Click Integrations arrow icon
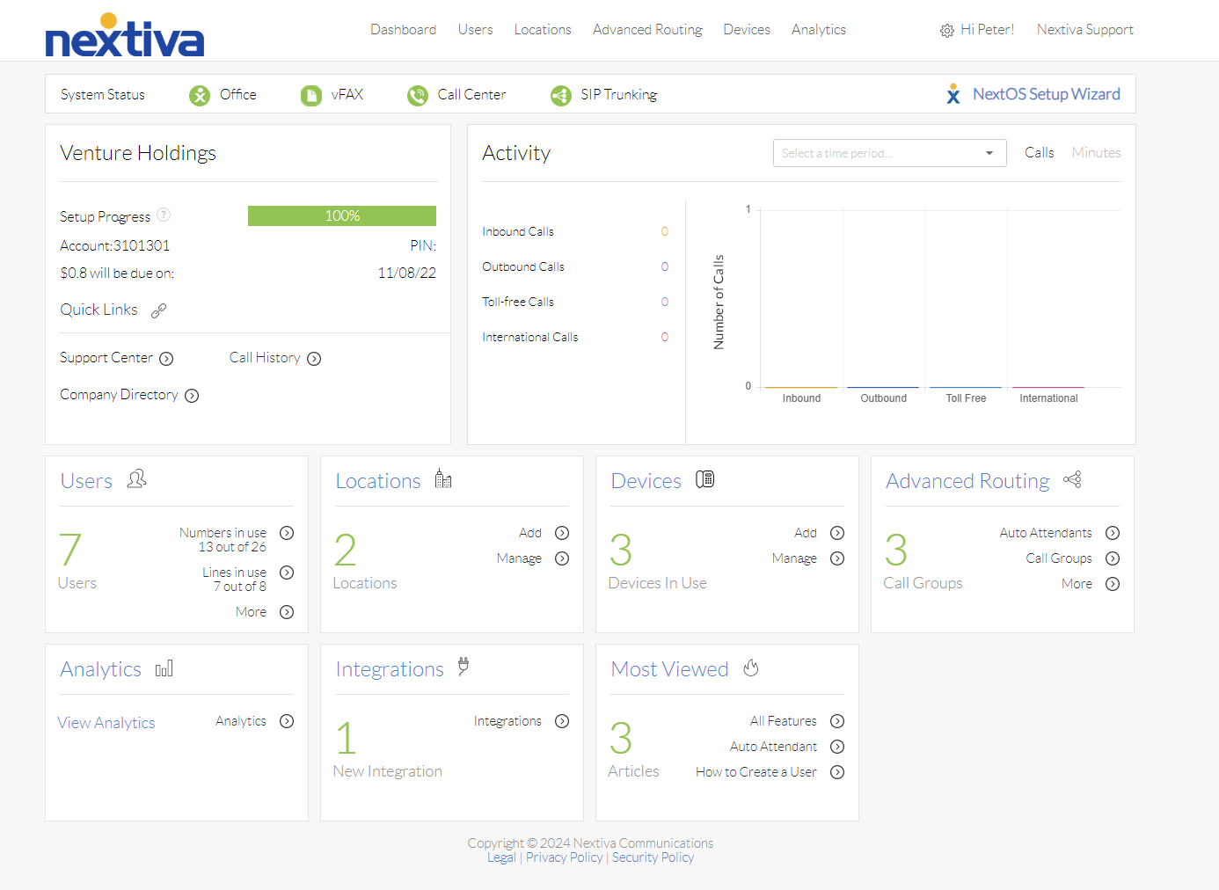Image resolution: width=1219 pixels, height=890 pixels. (562, 721)
